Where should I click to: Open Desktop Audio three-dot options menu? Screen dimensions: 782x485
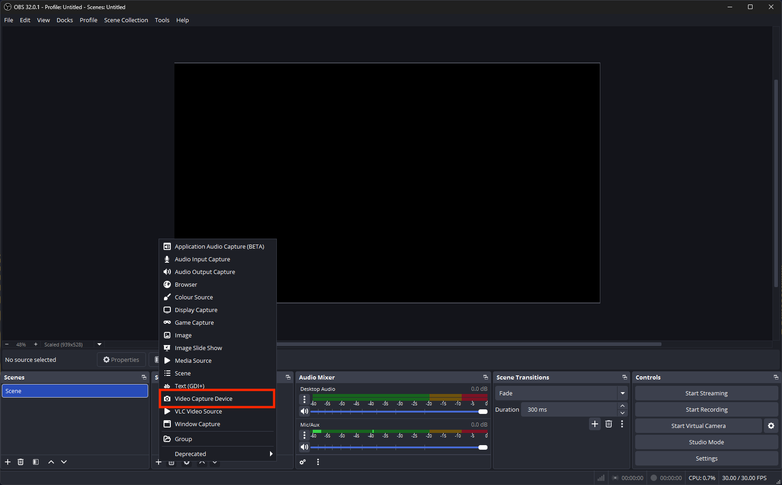click(304, 399)
